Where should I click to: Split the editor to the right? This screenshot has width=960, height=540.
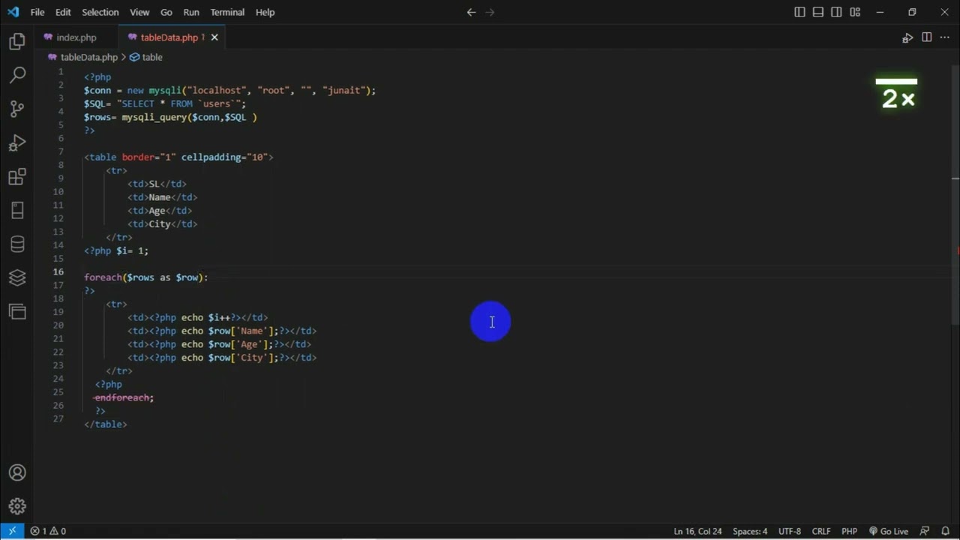[x=927, y=37]
